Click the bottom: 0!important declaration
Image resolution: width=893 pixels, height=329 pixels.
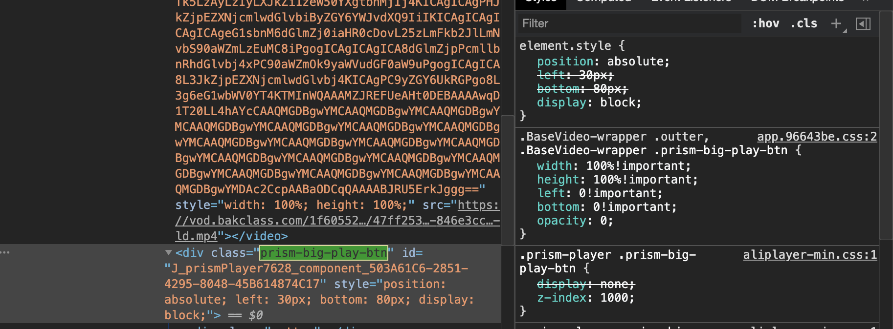click(606, 207)
